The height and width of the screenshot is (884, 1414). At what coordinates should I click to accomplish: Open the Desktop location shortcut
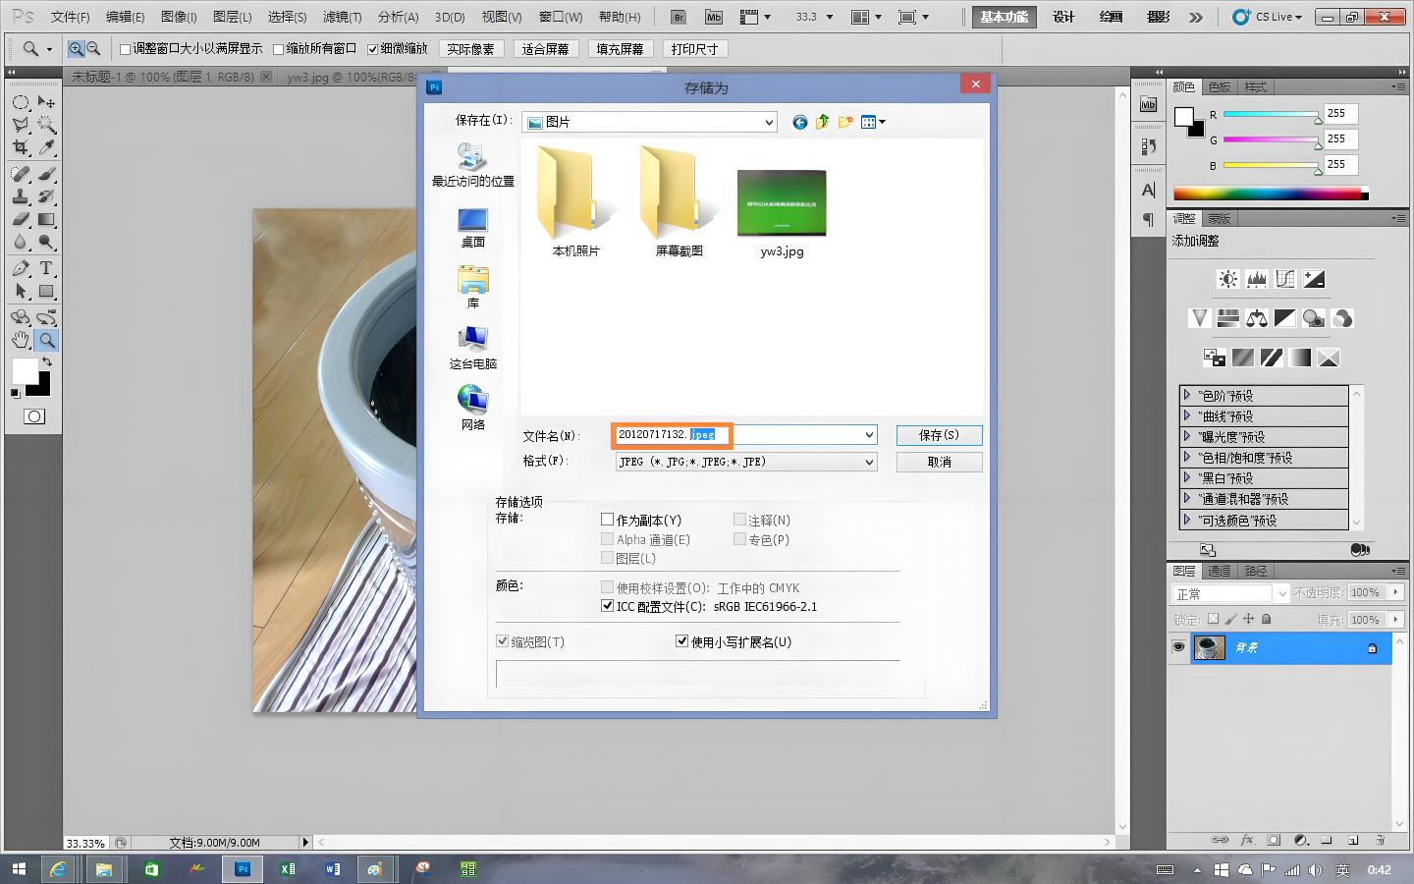pos(472,227)
